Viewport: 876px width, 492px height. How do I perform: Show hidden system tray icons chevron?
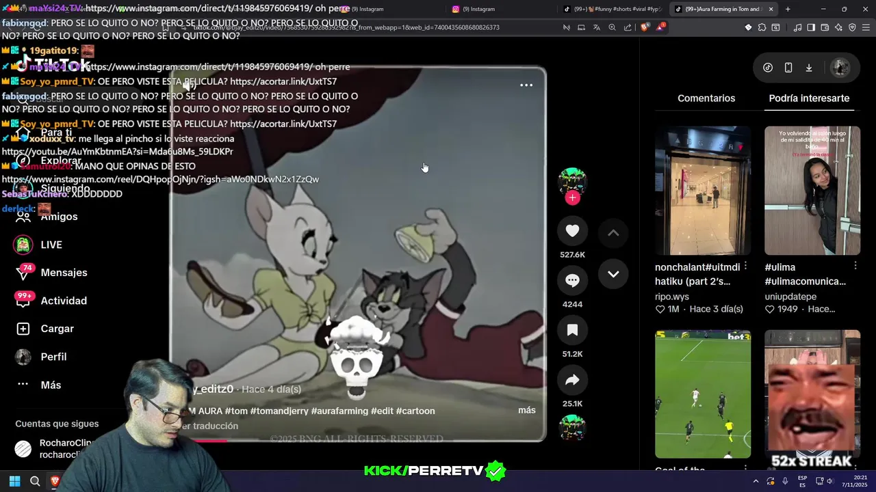pyautogui.click(x=756, y=481)
